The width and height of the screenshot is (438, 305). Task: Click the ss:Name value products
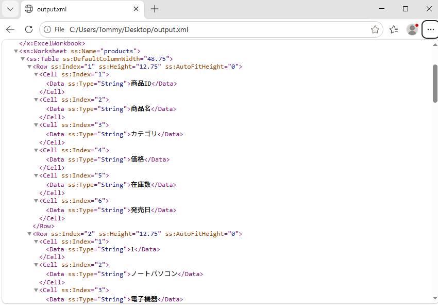pos(119,51)
